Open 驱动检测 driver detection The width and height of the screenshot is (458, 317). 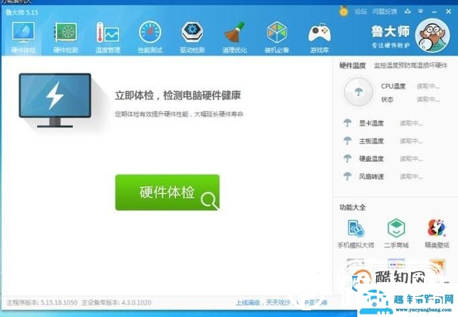(x=192, y=38)
